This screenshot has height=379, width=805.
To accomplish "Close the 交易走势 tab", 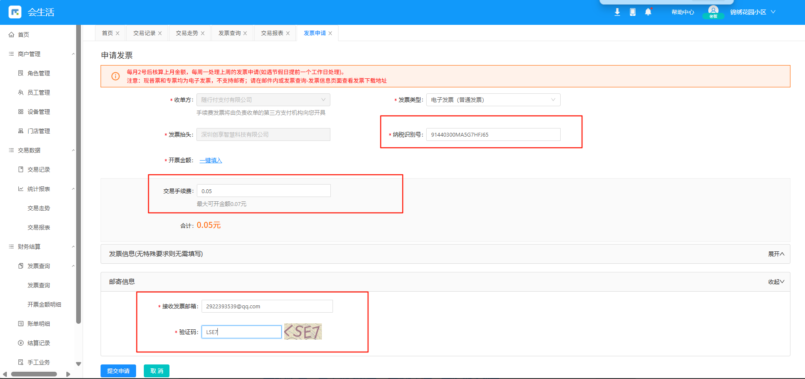I will click(203, 33).
